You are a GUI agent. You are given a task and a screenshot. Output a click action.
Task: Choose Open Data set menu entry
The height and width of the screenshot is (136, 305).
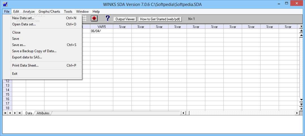tap(44, 24)
